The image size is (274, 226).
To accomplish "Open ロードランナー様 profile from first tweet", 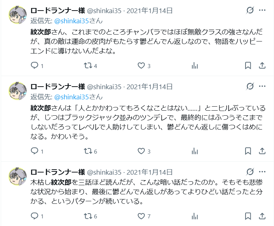I will coord(58,11).
